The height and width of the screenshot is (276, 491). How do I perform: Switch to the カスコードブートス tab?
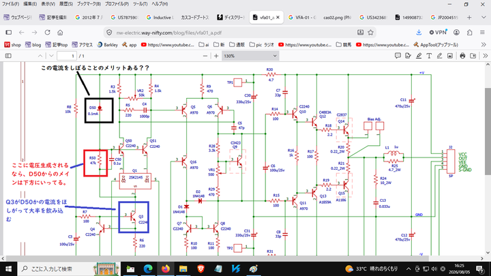pyautogui.click(x=195, y=18)
